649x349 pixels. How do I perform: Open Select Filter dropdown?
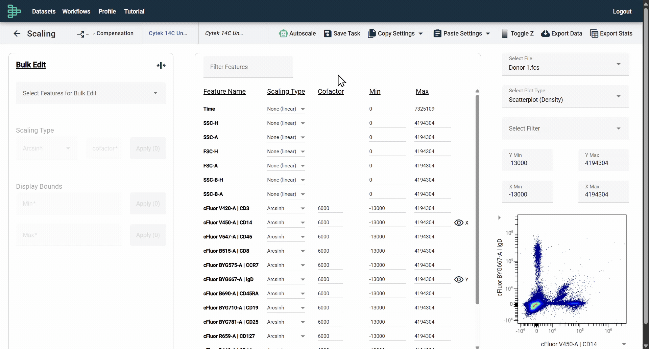click(x=566, y=129)
